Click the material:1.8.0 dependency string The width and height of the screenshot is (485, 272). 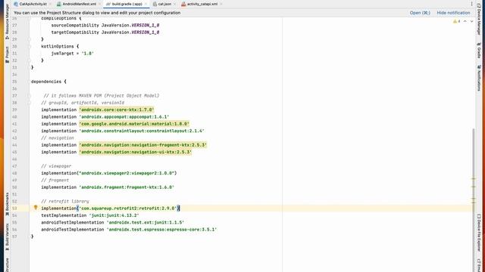tap(134, 124)
